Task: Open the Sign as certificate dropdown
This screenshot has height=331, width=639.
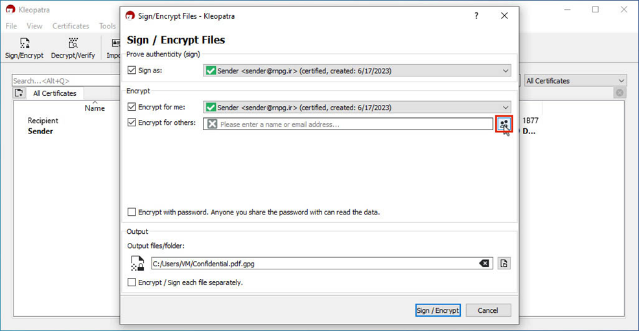Action: [x=357, y=71]
